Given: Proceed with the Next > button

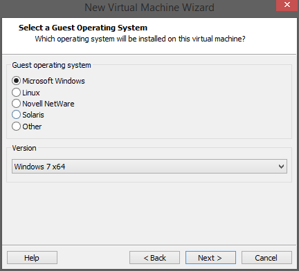Looking at the screenshot, I should point(210,258).
